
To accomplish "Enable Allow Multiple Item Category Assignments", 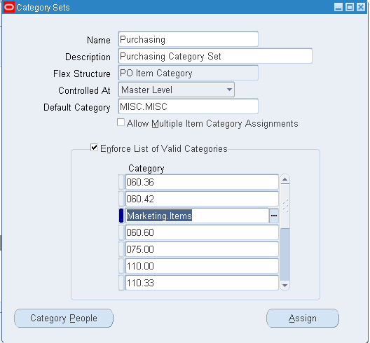I will click(x=121, y=122).
